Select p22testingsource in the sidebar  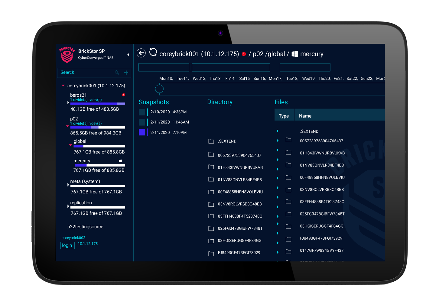[x=85, y=227]
